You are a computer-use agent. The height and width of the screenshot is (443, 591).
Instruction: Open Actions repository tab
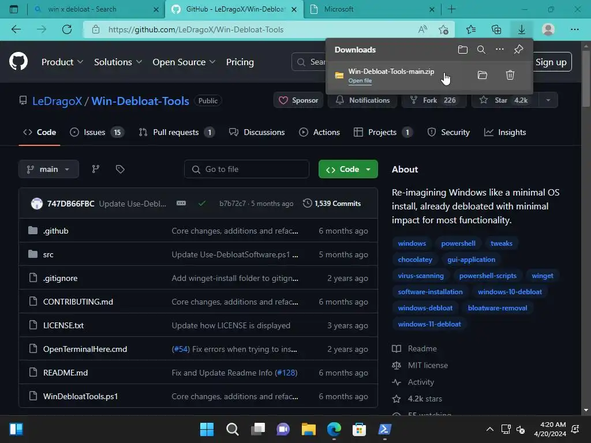coord(319,132)
